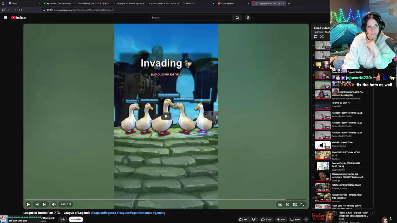The image size is (397, 223).
Task: Focus the YouTube search box
Action: click(x=191, y=18)
